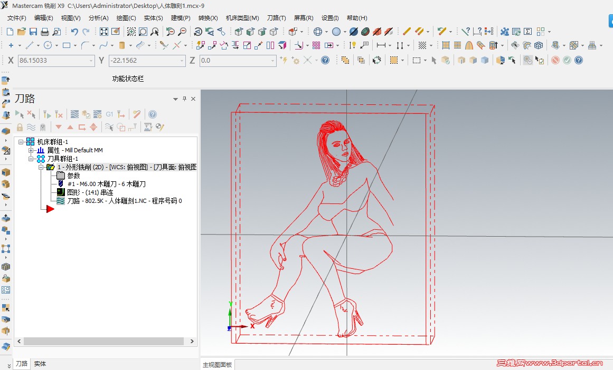The image size is (613, 370).
Task: Select the Fillet entities tool
Action: click(85, 46)
